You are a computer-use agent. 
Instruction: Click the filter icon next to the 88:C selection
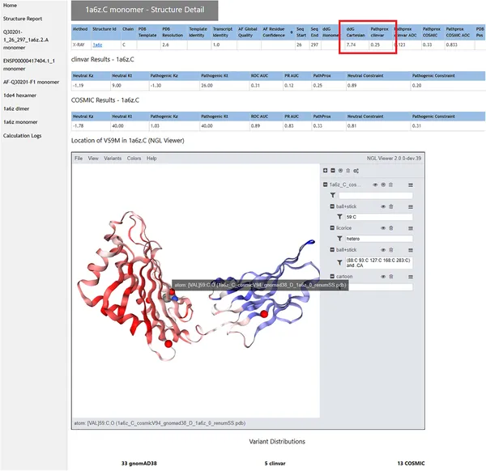pos(339,262)
